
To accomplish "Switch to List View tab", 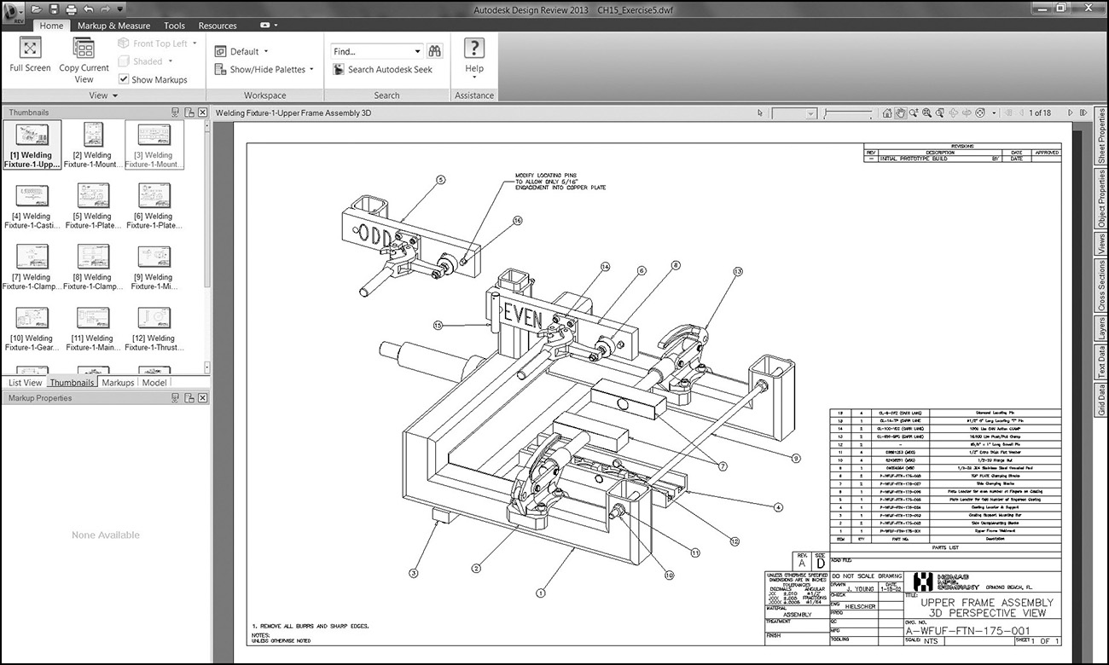I will (26, 383).
